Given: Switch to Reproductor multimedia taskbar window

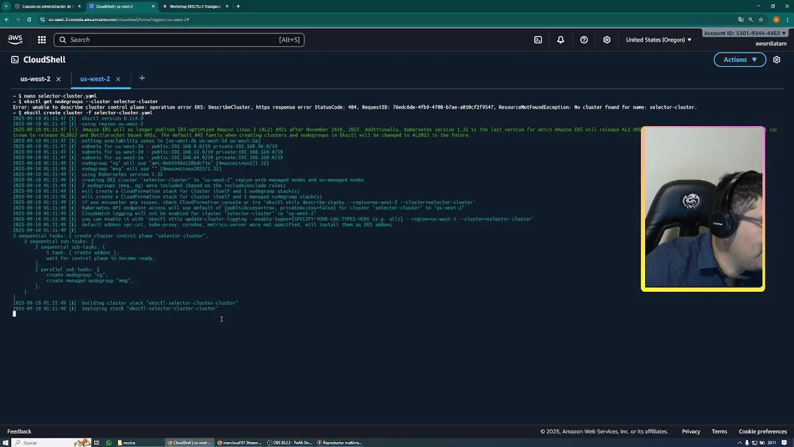Looking at the screenshot, I should pos(339,443).
